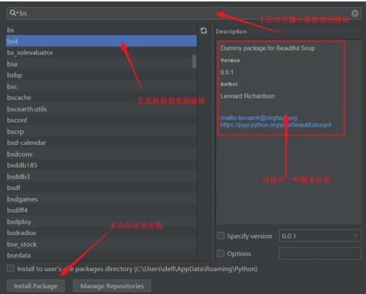Select the bsdiff4 package
Image resolution: width=366 pixels, height=294 pixels.
(x=101, y=211)
